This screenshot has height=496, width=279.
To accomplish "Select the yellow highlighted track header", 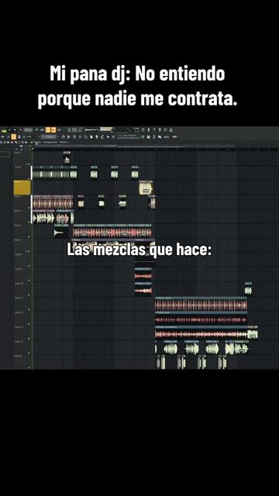I will [22, 188].
